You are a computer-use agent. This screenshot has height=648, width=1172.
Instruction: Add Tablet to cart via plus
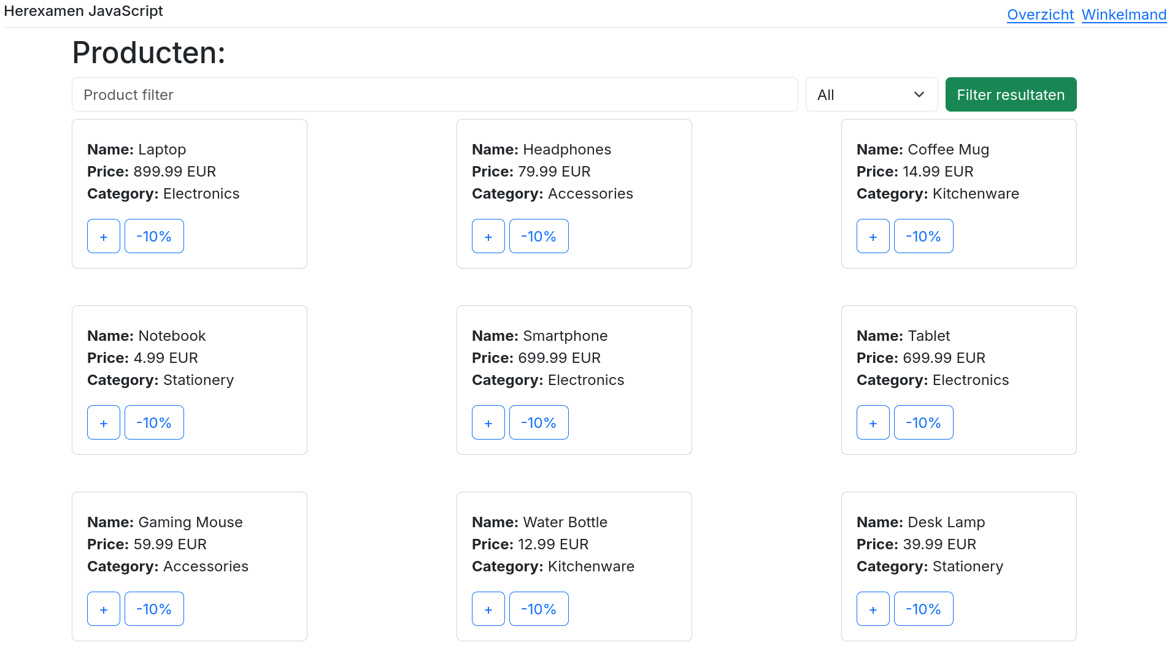point(873,423)
